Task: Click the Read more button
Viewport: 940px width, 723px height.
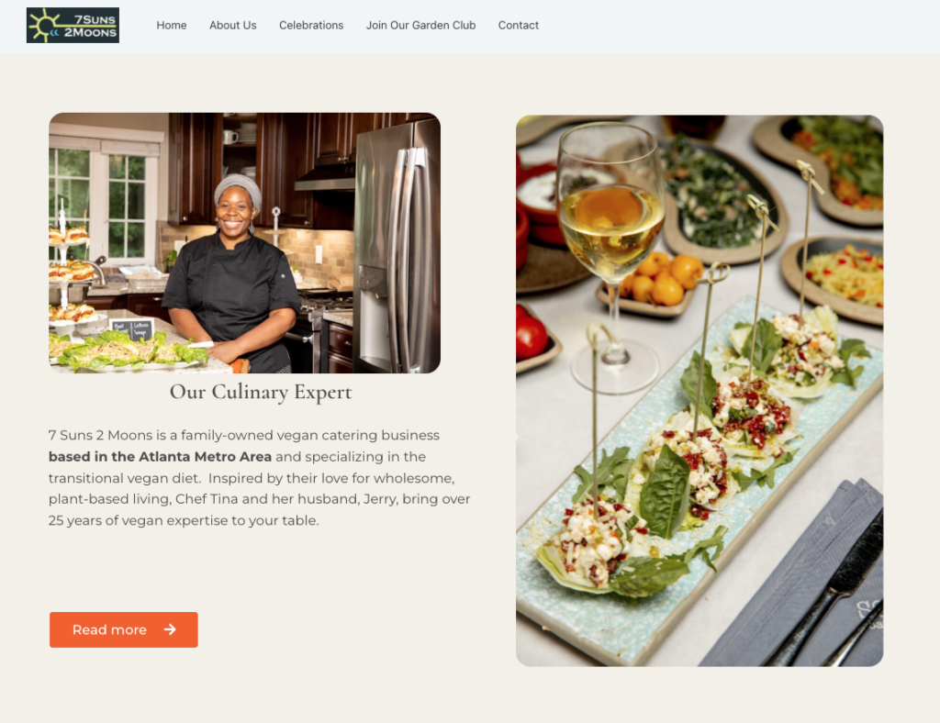Action: pos(124,629)
